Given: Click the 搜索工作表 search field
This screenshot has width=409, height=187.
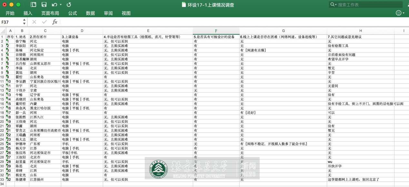Looking at the screenshot, I should [x=368, y=5].
